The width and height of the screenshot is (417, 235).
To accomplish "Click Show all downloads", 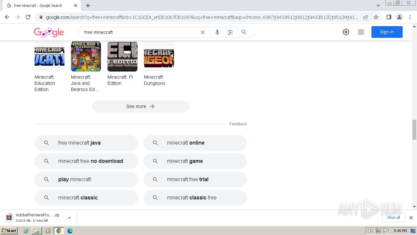I will [x=394, y=218].
